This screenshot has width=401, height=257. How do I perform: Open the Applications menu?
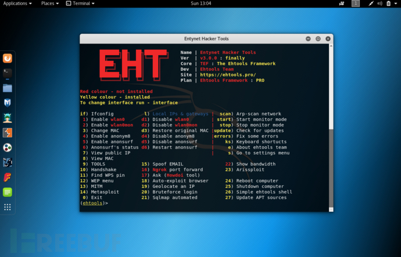[17, 3]
